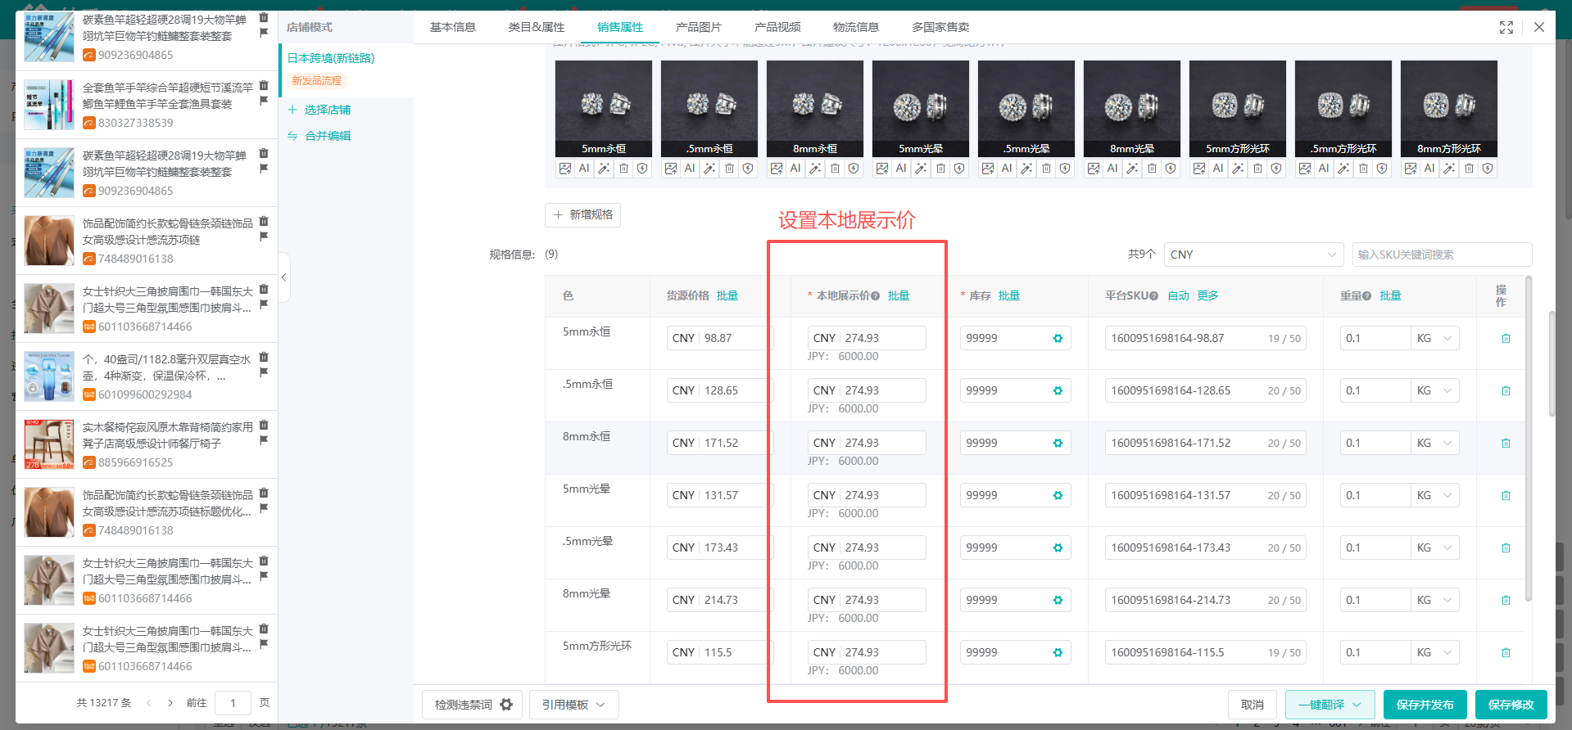Click the fullscreen expand icon at top right

(x=1506, y=27)
